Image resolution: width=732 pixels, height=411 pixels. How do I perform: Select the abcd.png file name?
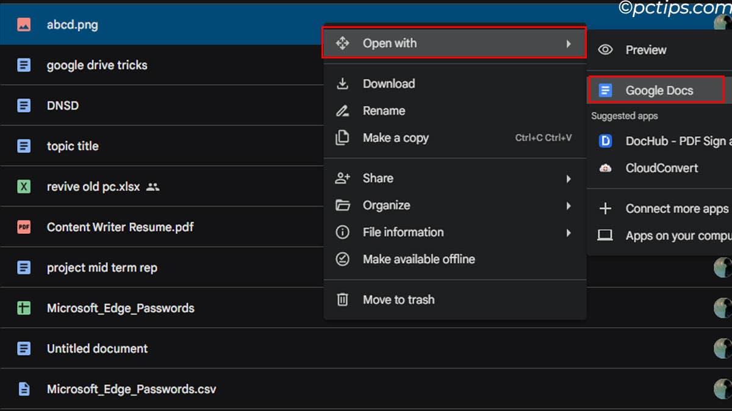[x=72, y=25]
